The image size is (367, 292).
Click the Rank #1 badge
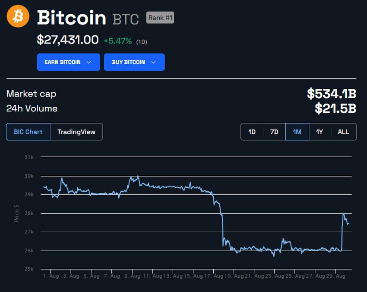(x=160, y=17)
